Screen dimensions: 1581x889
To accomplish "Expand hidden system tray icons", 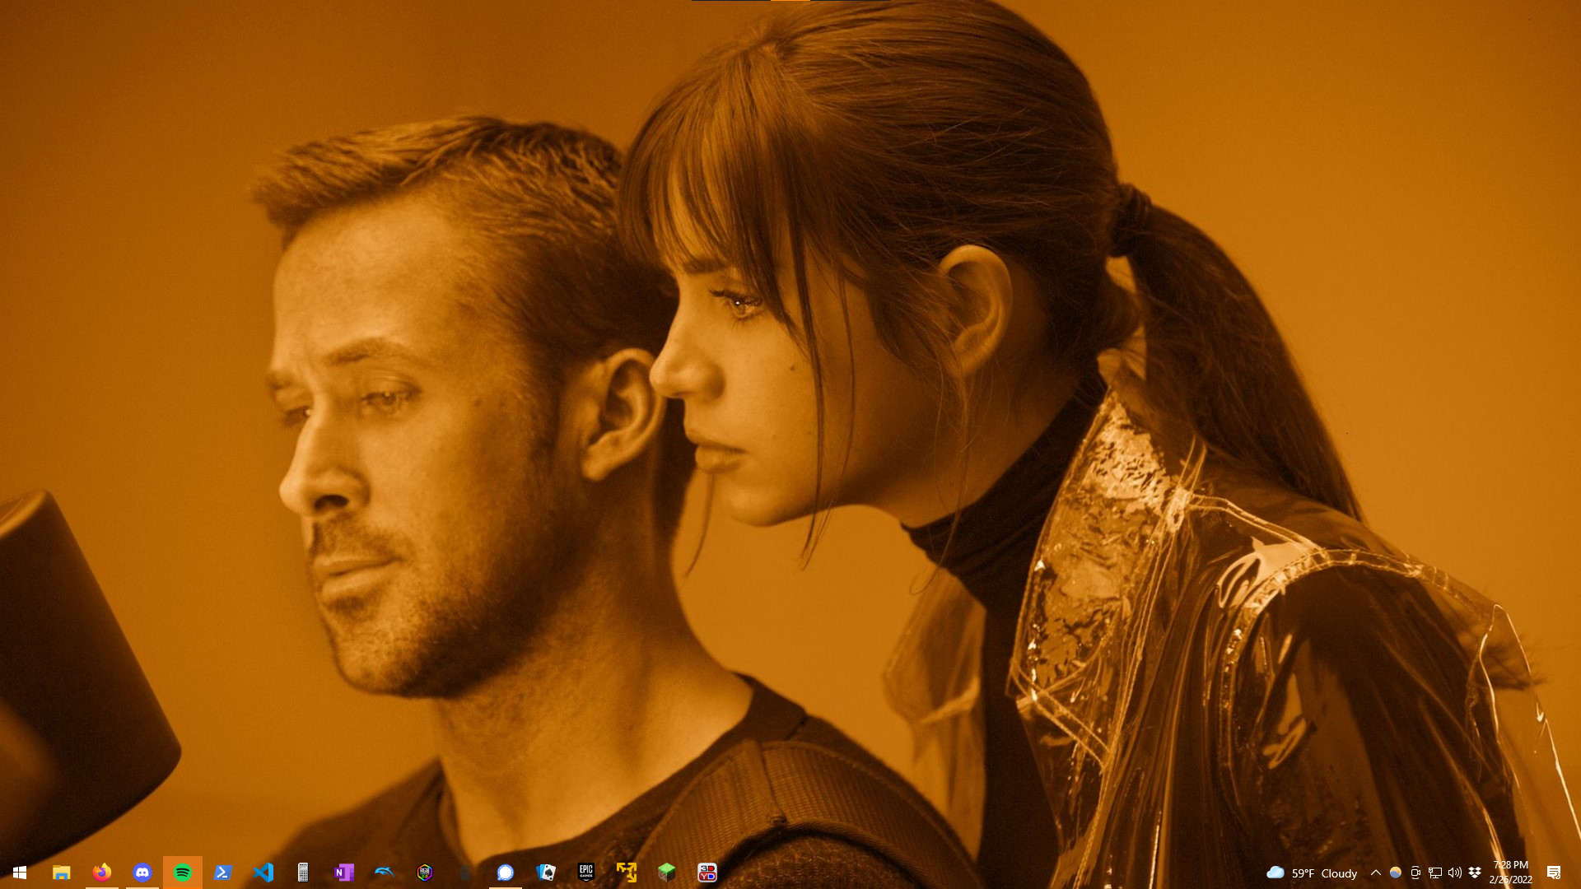I will pyautogui.click(x=1375, y=873).
